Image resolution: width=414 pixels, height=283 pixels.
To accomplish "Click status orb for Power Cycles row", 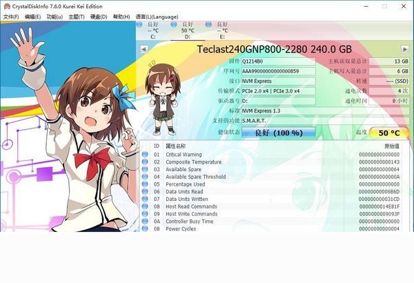I will click(x=145, y=228).
